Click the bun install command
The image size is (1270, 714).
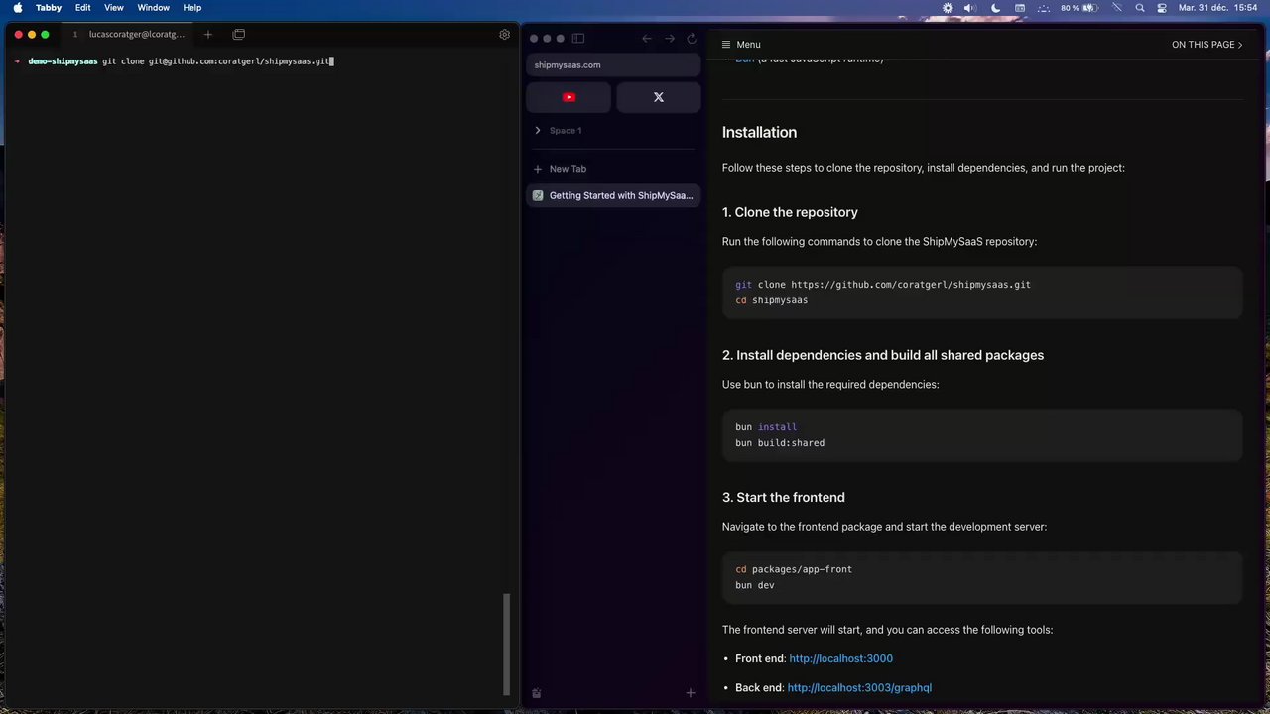pos(766,427)
